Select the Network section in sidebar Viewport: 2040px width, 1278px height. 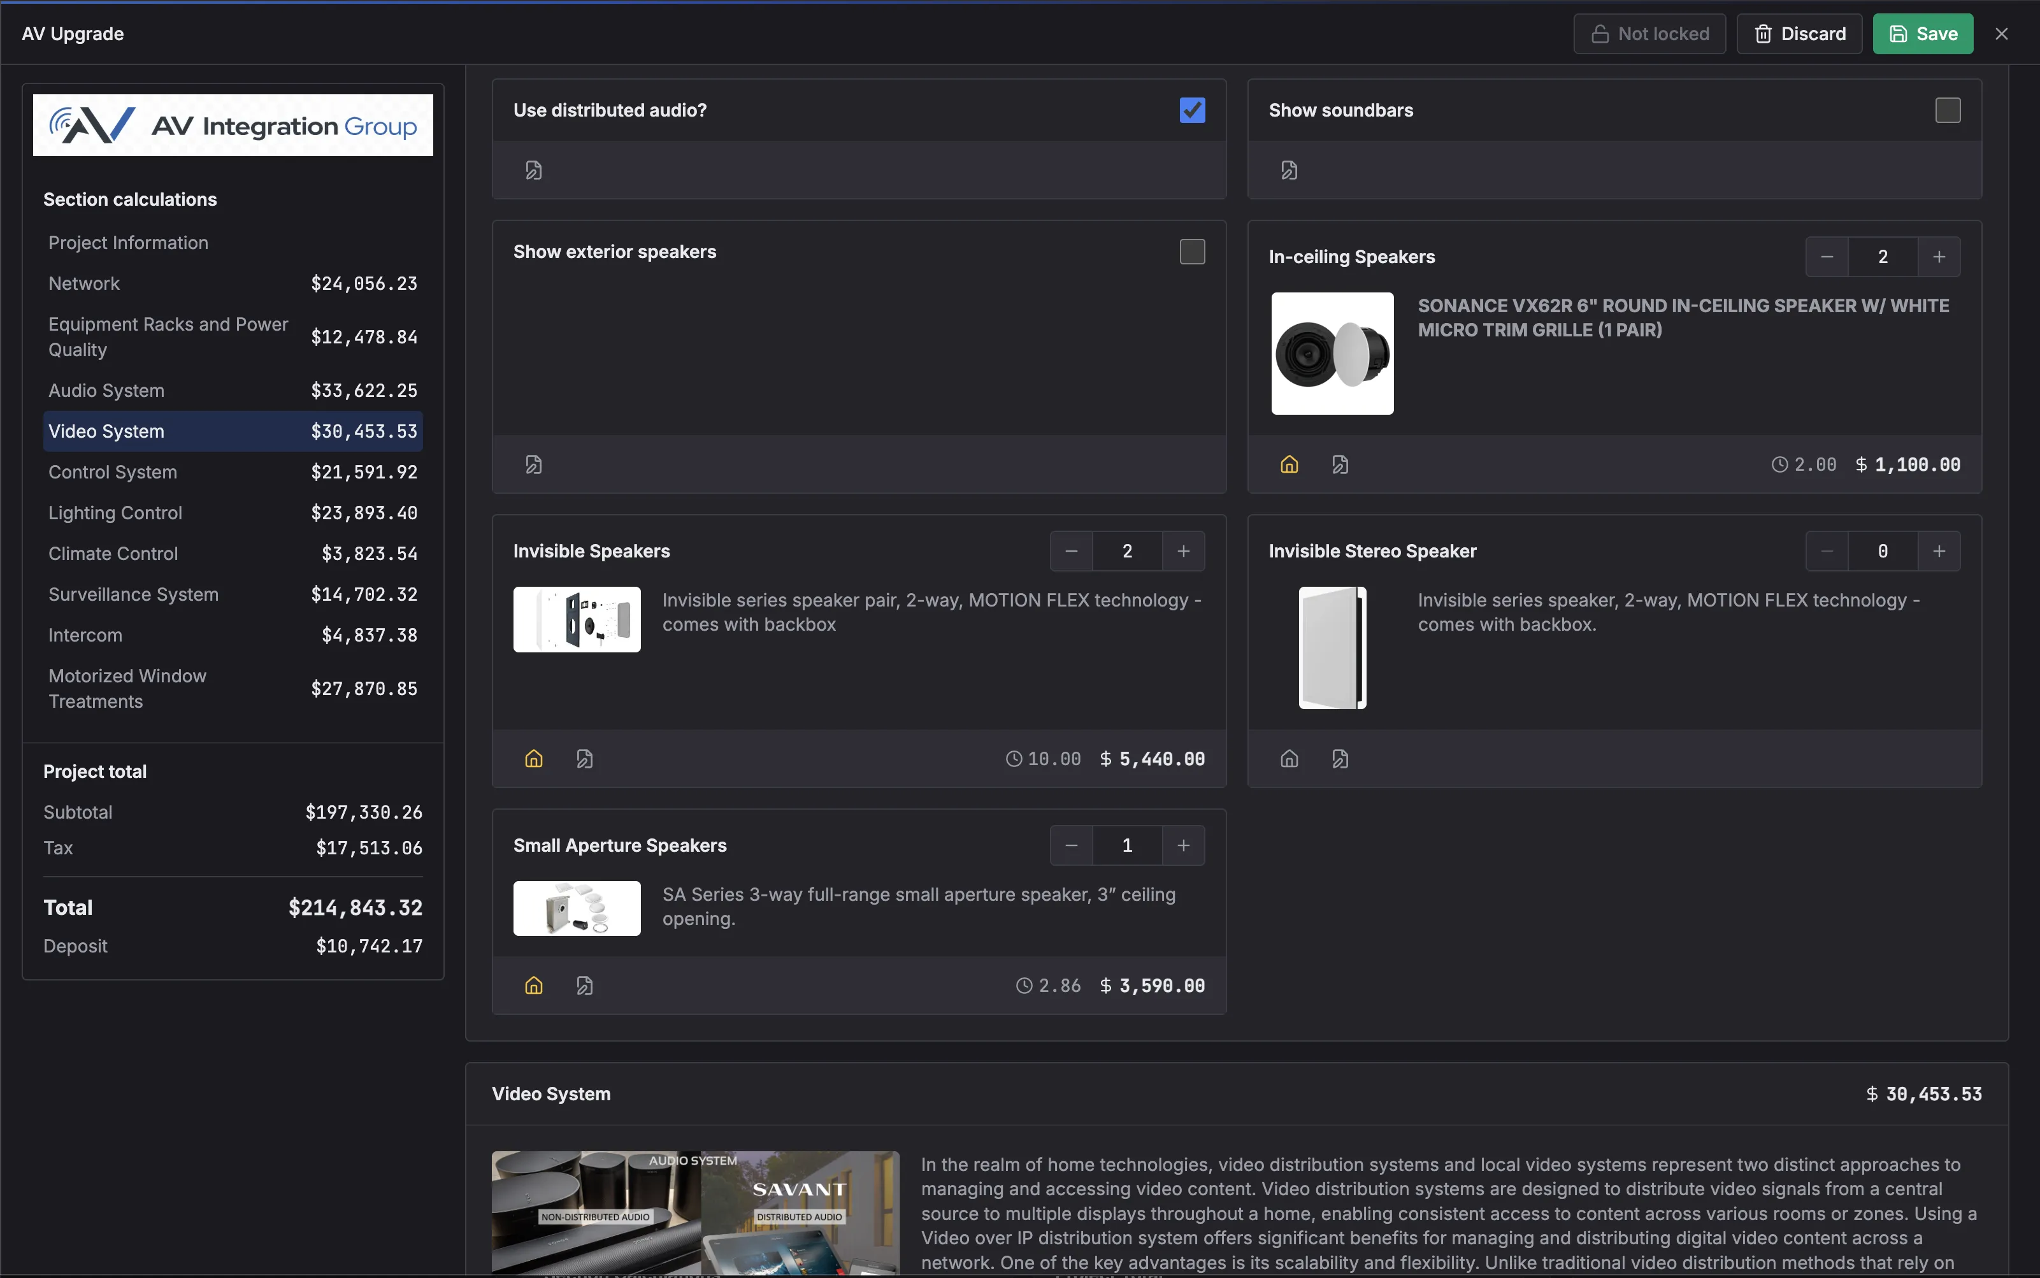tap(233, 283)
